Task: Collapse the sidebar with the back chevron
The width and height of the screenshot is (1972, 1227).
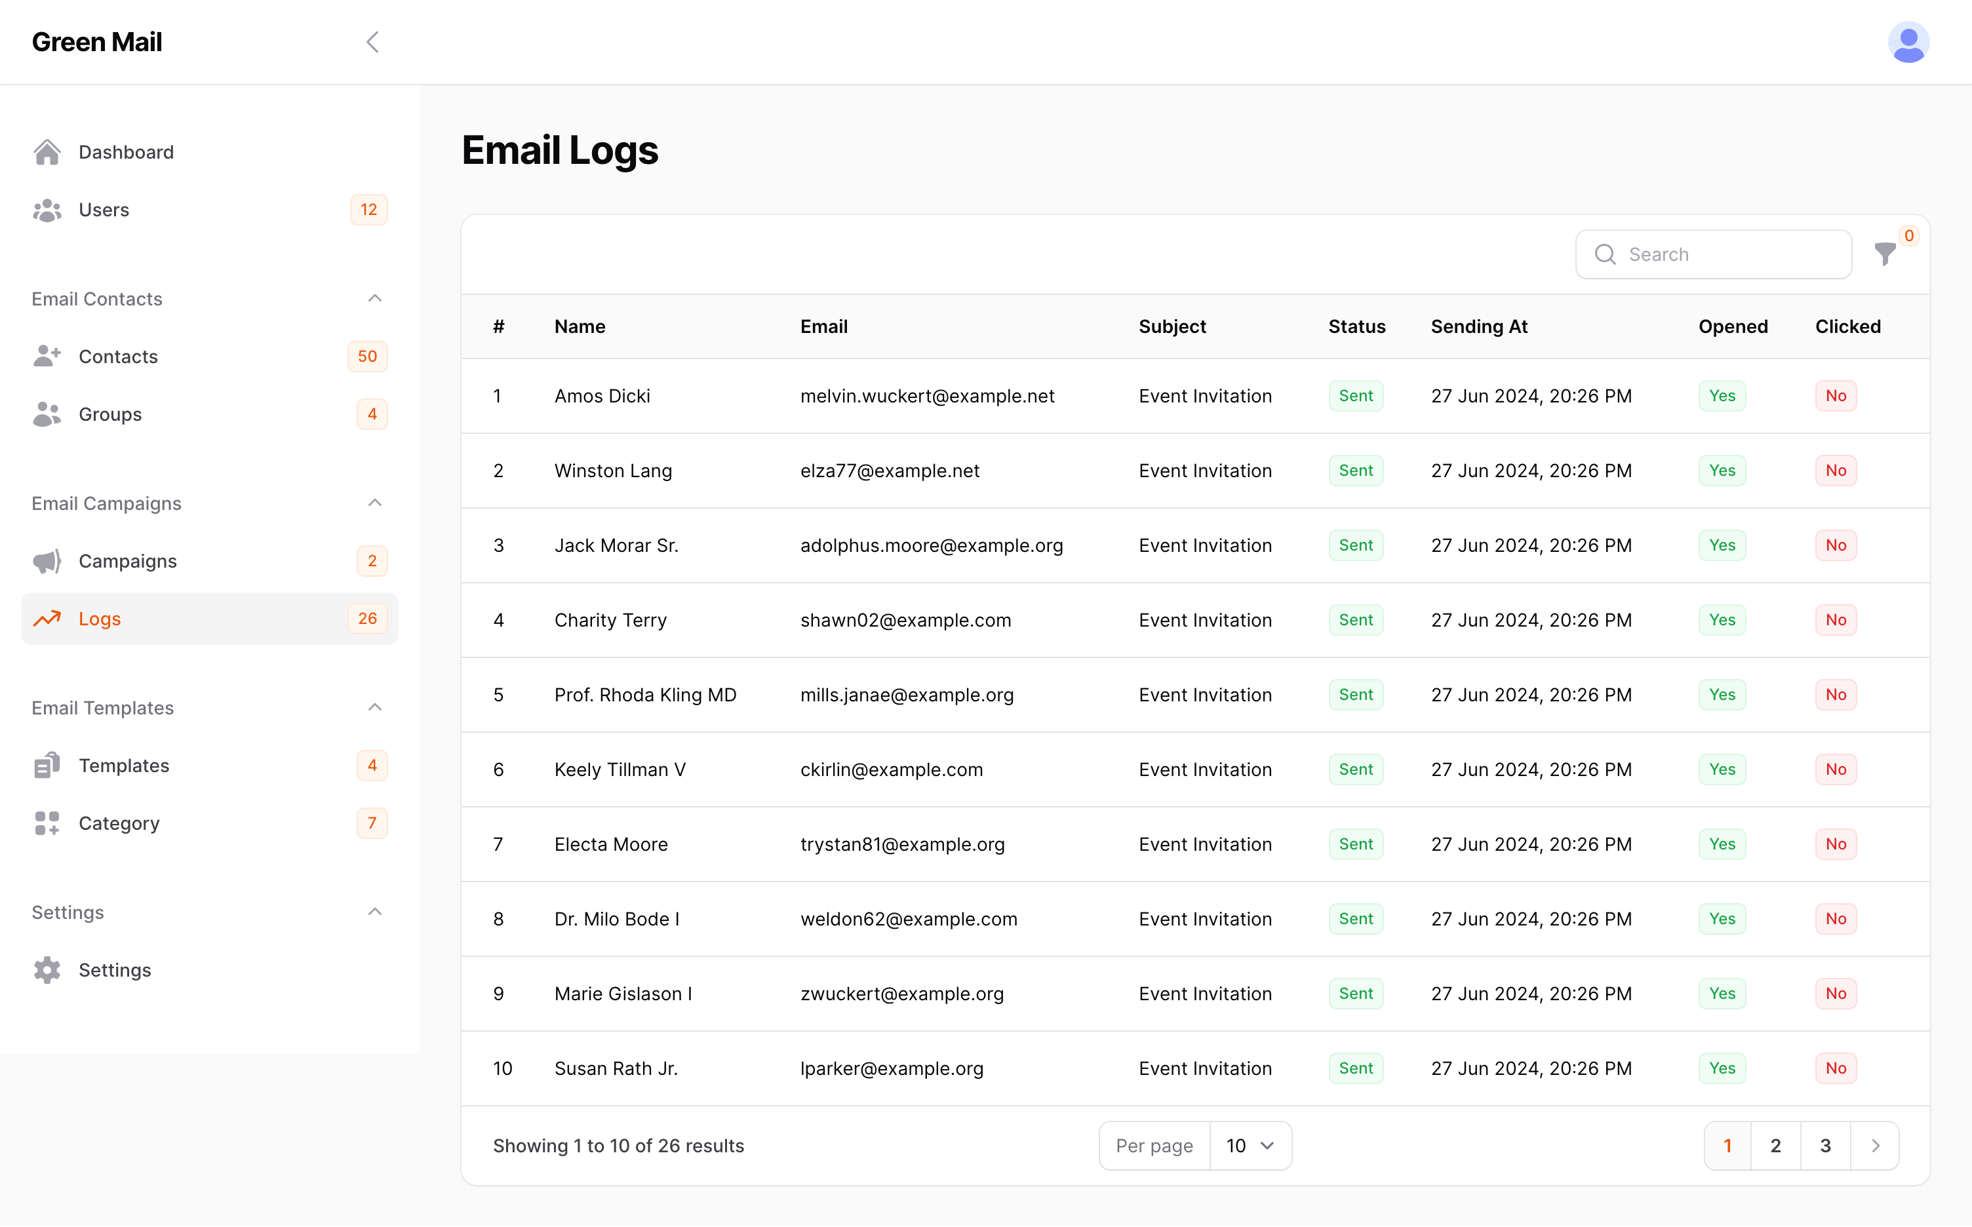Action: [x=372, y=41]
